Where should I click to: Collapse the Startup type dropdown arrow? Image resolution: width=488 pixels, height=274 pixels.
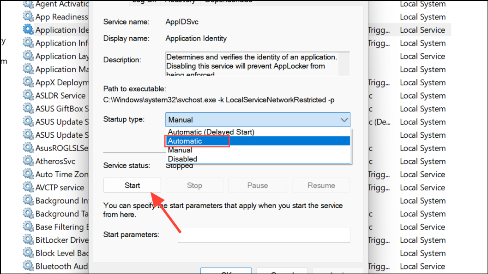[344, 119]
